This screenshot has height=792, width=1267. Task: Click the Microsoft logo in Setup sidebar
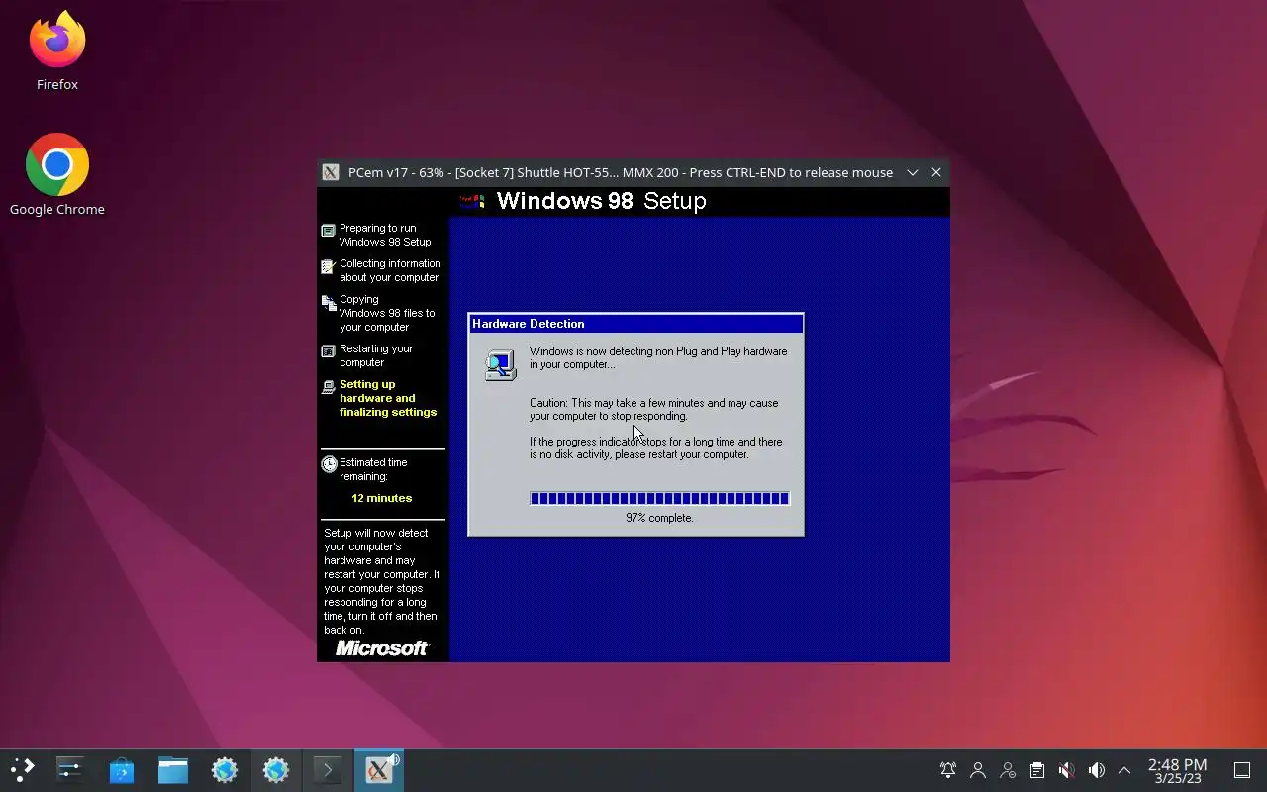click(382, 648)
